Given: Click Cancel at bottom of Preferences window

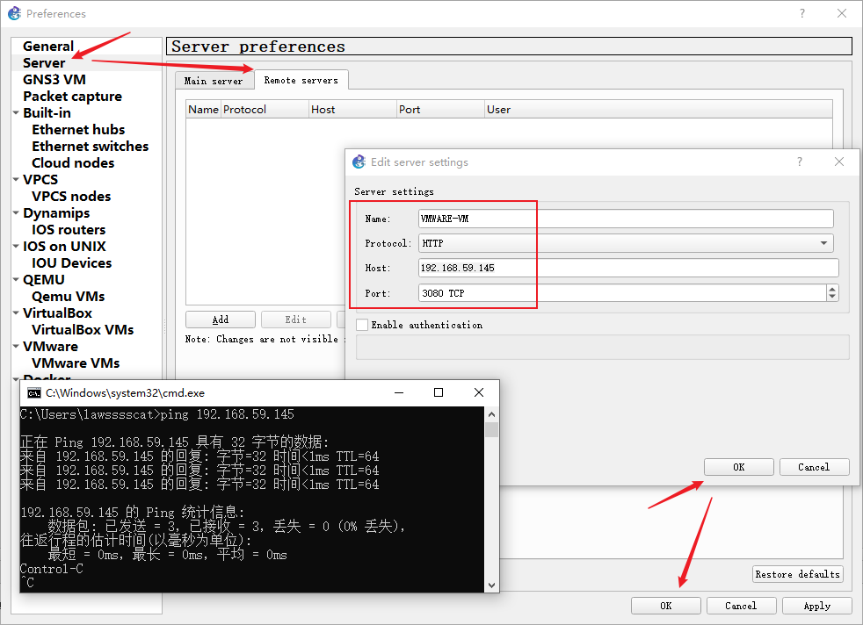Looking at the screenshot, I should 741,605.
